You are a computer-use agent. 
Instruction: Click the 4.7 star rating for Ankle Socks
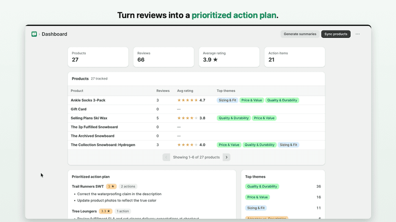pyautogui.click(x=191, y=100)
